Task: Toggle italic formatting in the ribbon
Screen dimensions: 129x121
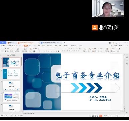Action: point(42,51)
